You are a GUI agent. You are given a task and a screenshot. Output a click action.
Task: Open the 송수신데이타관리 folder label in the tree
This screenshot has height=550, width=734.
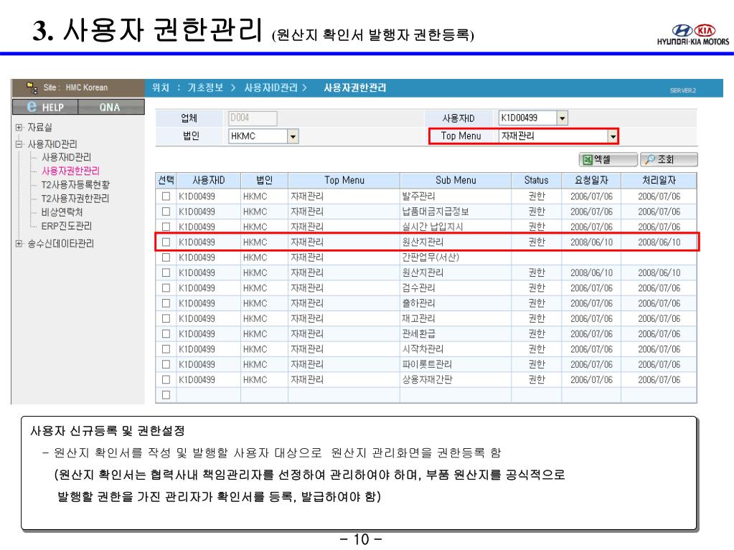click(x=60, y=243)
